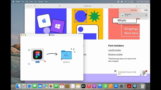Screen dimensions: 161x90
Task: Open Messages from the Dock
Action: click(x=35, y=86)
